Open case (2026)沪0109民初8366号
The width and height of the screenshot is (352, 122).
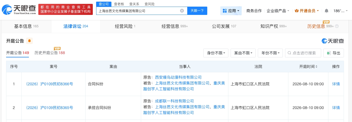click(49, 84)
